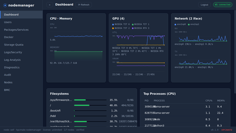Viewport: 236px width, 133px height.
Task: Select the llama-server row with 22.4 MEM
Action: pyautogui.click(x=185, y=113)
